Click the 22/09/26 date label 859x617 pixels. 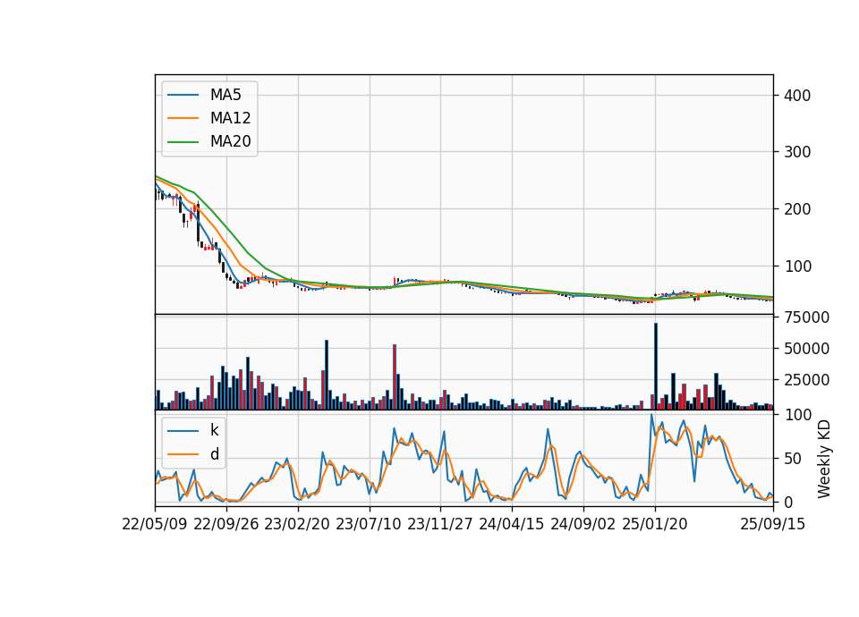pyautogui.click(x=226, y=524)
